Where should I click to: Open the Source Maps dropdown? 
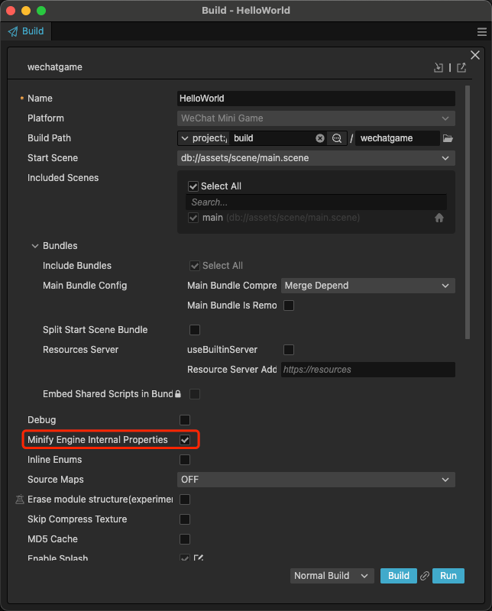316,480
